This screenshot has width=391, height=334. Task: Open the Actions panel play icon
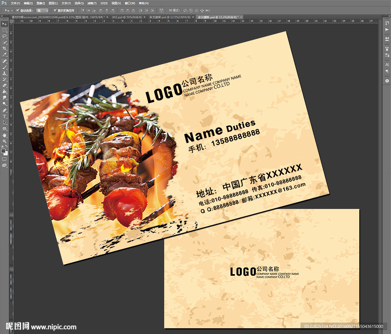point(387,30)
